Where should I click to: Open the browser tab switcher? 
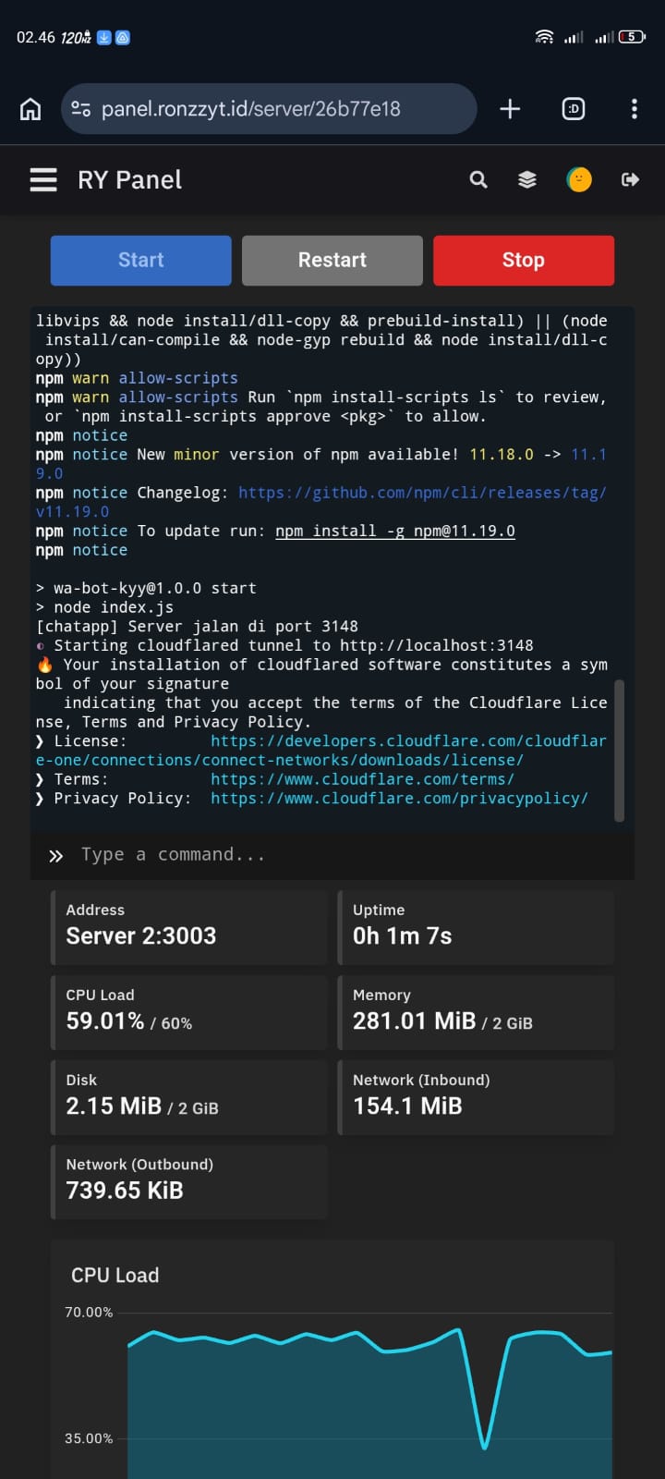pos(574,109)
